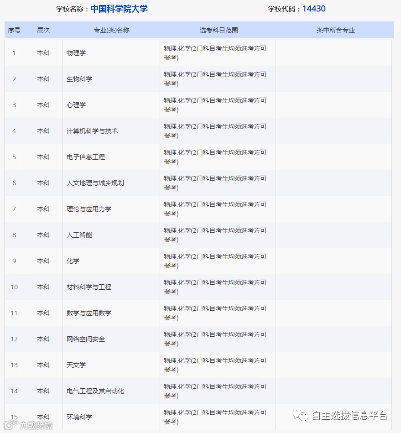
Task: Click the school name 中国科学院大学
Action: pyautogui.click(x=119, y=9)
